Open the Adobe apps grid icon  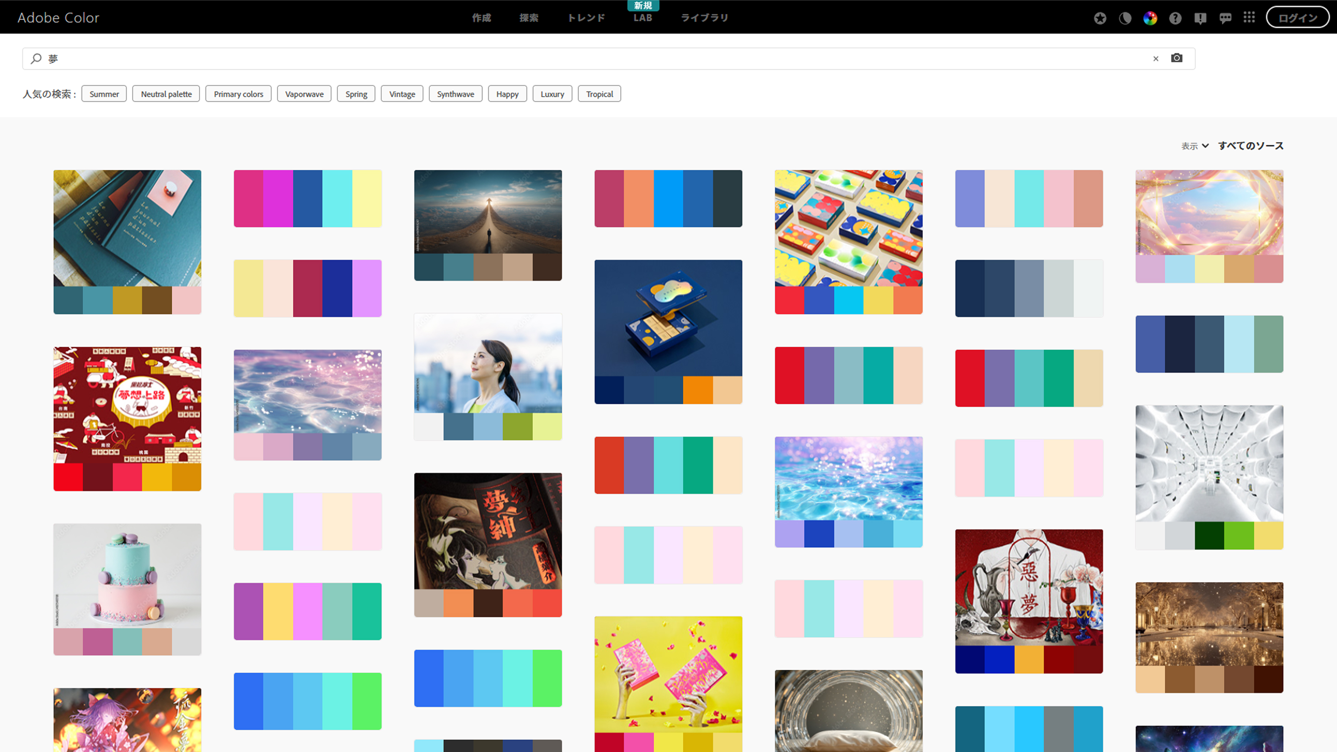pyautogui.click(x=1249, y=18)
